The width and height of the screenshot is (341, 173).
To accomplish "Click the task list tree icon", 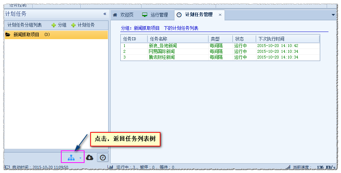I will point(71,158).
